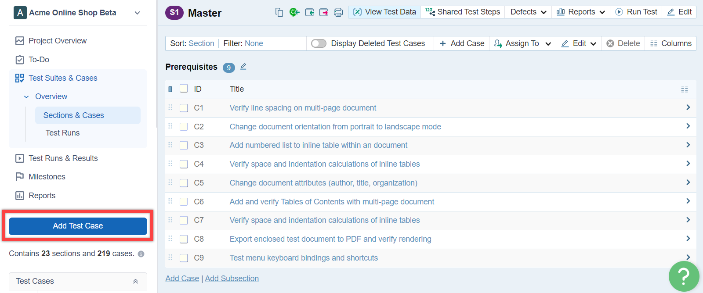Click the blue Add Test Case button
This screenshot has height=293, width=703.
[78, 226]
